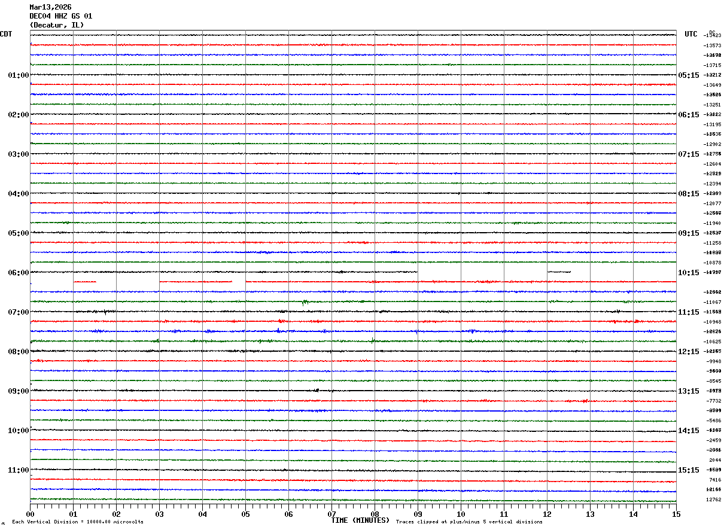Screen dimensions: 724x530
Task: Click the DC offset value -10878
Action: pos(713,263)
